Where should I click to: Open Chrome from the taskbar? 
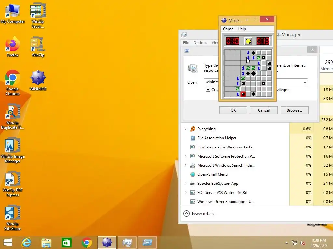click(87, 243)
